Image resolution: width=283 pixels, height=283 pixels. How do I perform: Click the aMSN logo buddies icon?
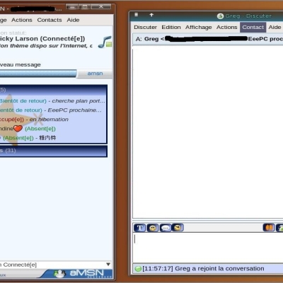click(x=59, y=274)
